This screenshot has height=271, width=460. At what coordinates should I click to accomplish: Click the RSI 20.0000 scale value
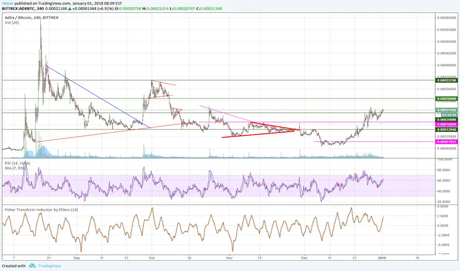click(444, 202)
